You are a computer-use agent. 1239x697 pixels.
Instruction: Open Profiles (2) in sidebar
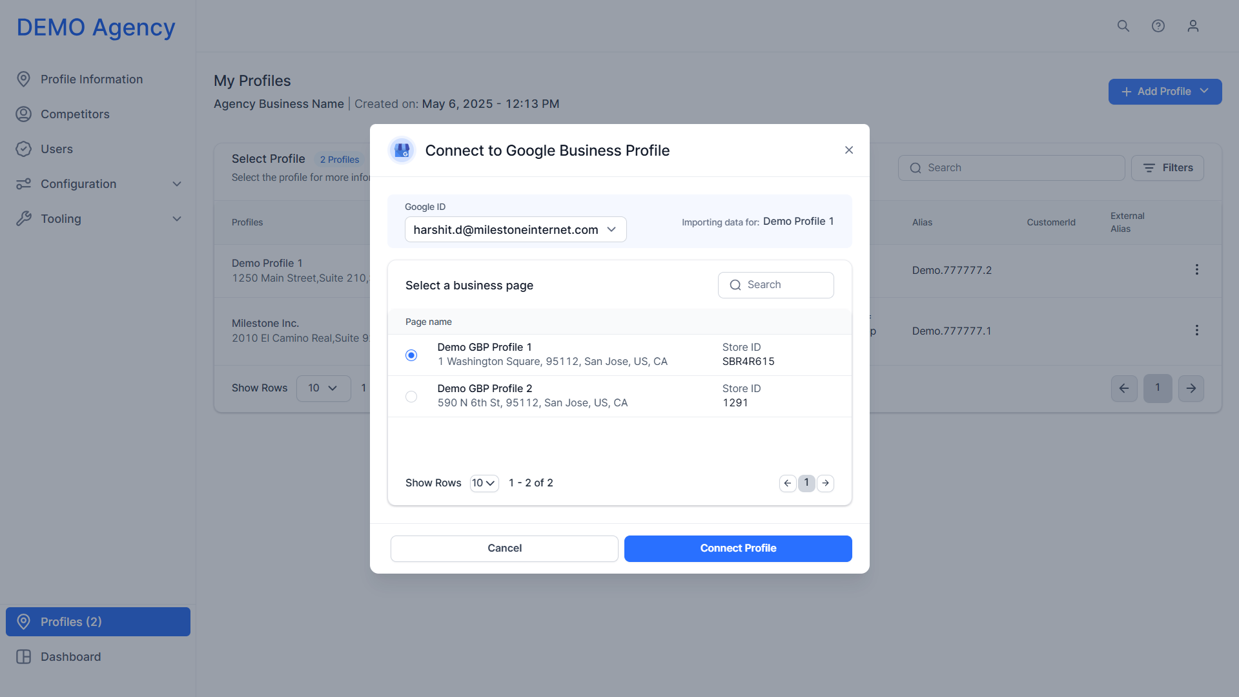(x=98, y=621)
